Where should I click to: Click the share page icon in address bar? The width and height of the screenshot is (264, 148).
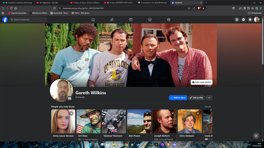[194, 8]
